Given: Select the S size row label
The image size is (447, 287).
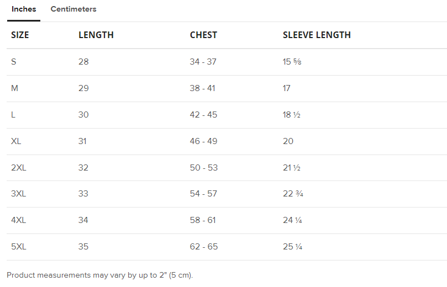Looking at the screenshot, I should tap(14, 62).
